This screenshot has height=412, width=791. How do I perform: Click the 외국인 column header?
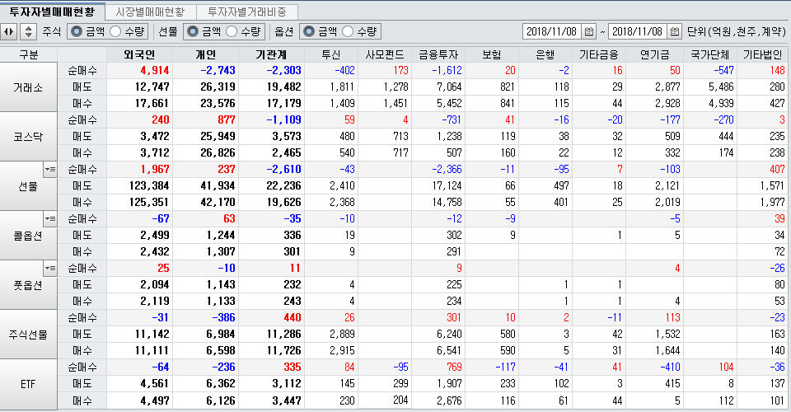coord(139,54)
